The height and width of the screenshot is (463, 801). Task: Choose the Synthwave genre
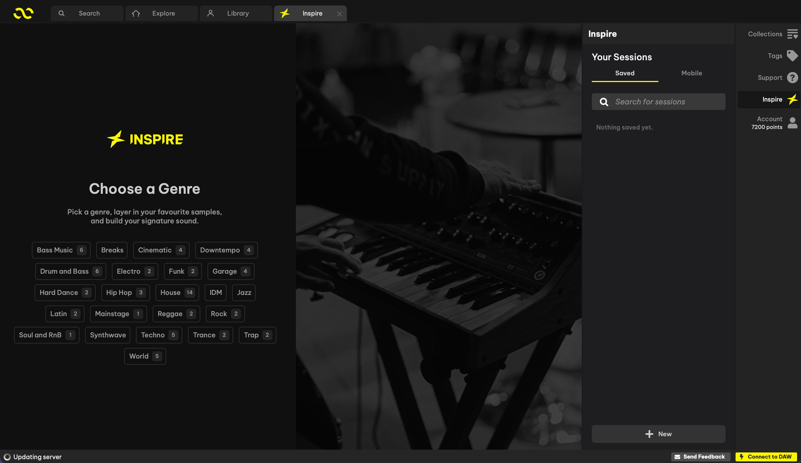click(x=108, y=335)
